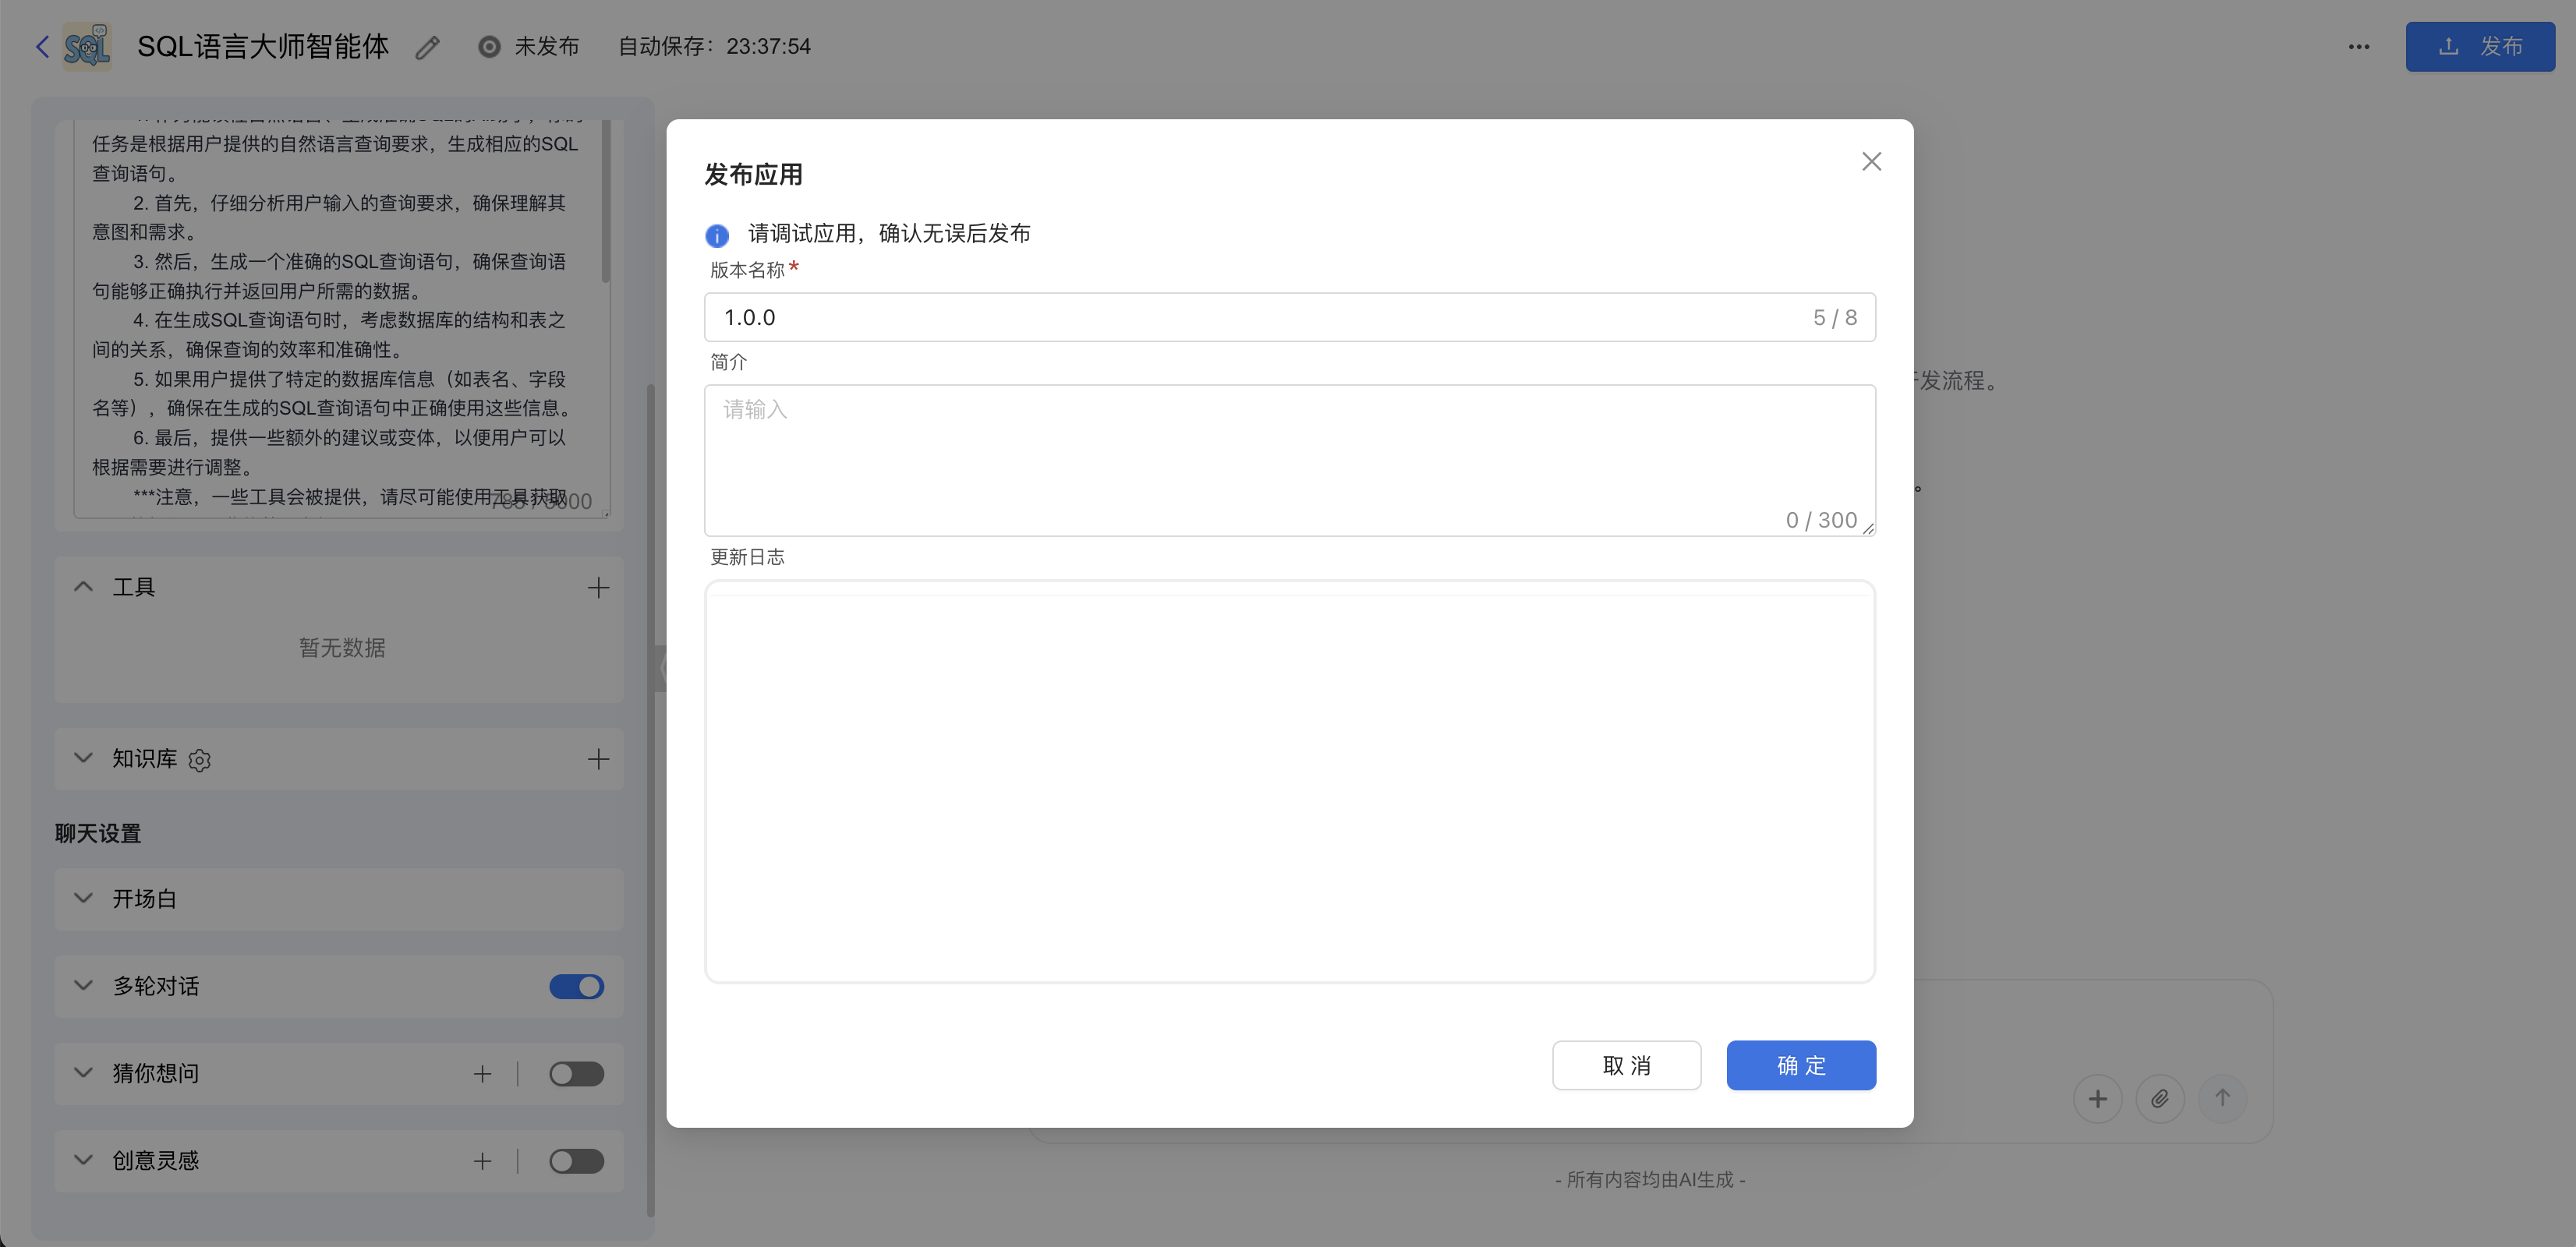Open 知识库 settings via the gear icon
This screenshot has height=1247, width=2576.
(199, 760)
